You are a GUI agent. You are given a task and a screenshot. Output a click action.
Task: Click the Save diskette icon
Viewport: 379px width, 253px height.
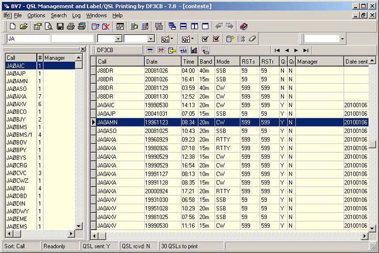tap(60, 26)
